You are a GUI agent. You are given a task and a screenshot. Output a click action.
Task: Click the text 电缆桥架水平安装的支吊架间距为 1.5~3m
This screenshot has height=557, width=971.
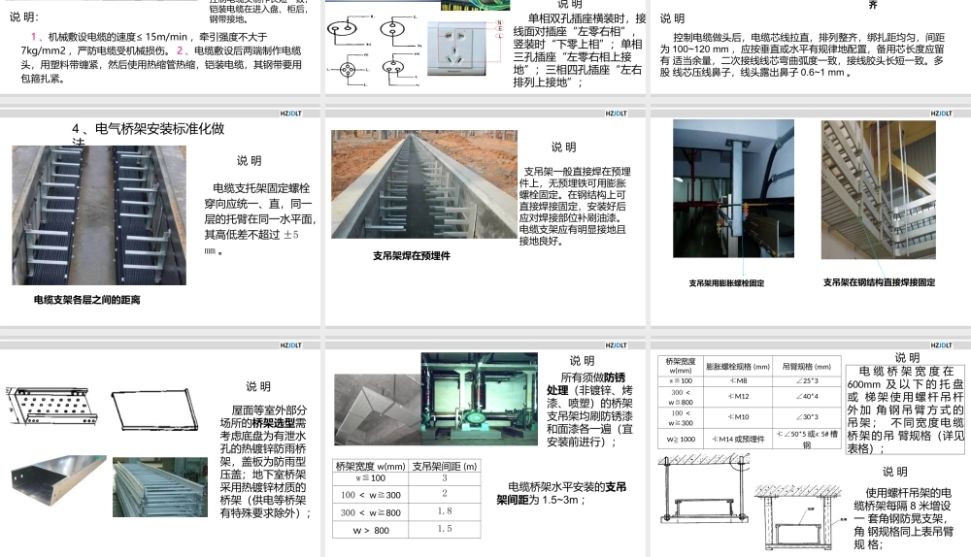[x=561, y=493]
